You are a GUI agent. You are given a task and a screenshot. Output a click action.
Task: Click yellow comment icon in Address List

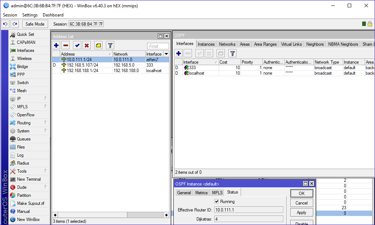pos(98,45)
